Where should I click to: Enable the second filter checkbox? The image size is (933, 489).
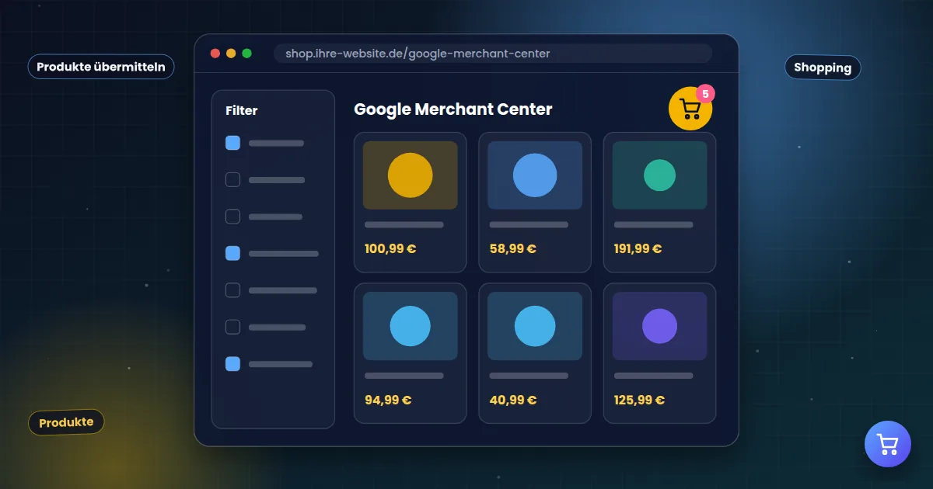tap(232, 179)
